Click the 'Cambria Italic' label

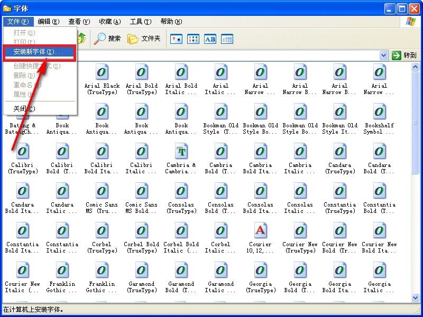[300, 168]
